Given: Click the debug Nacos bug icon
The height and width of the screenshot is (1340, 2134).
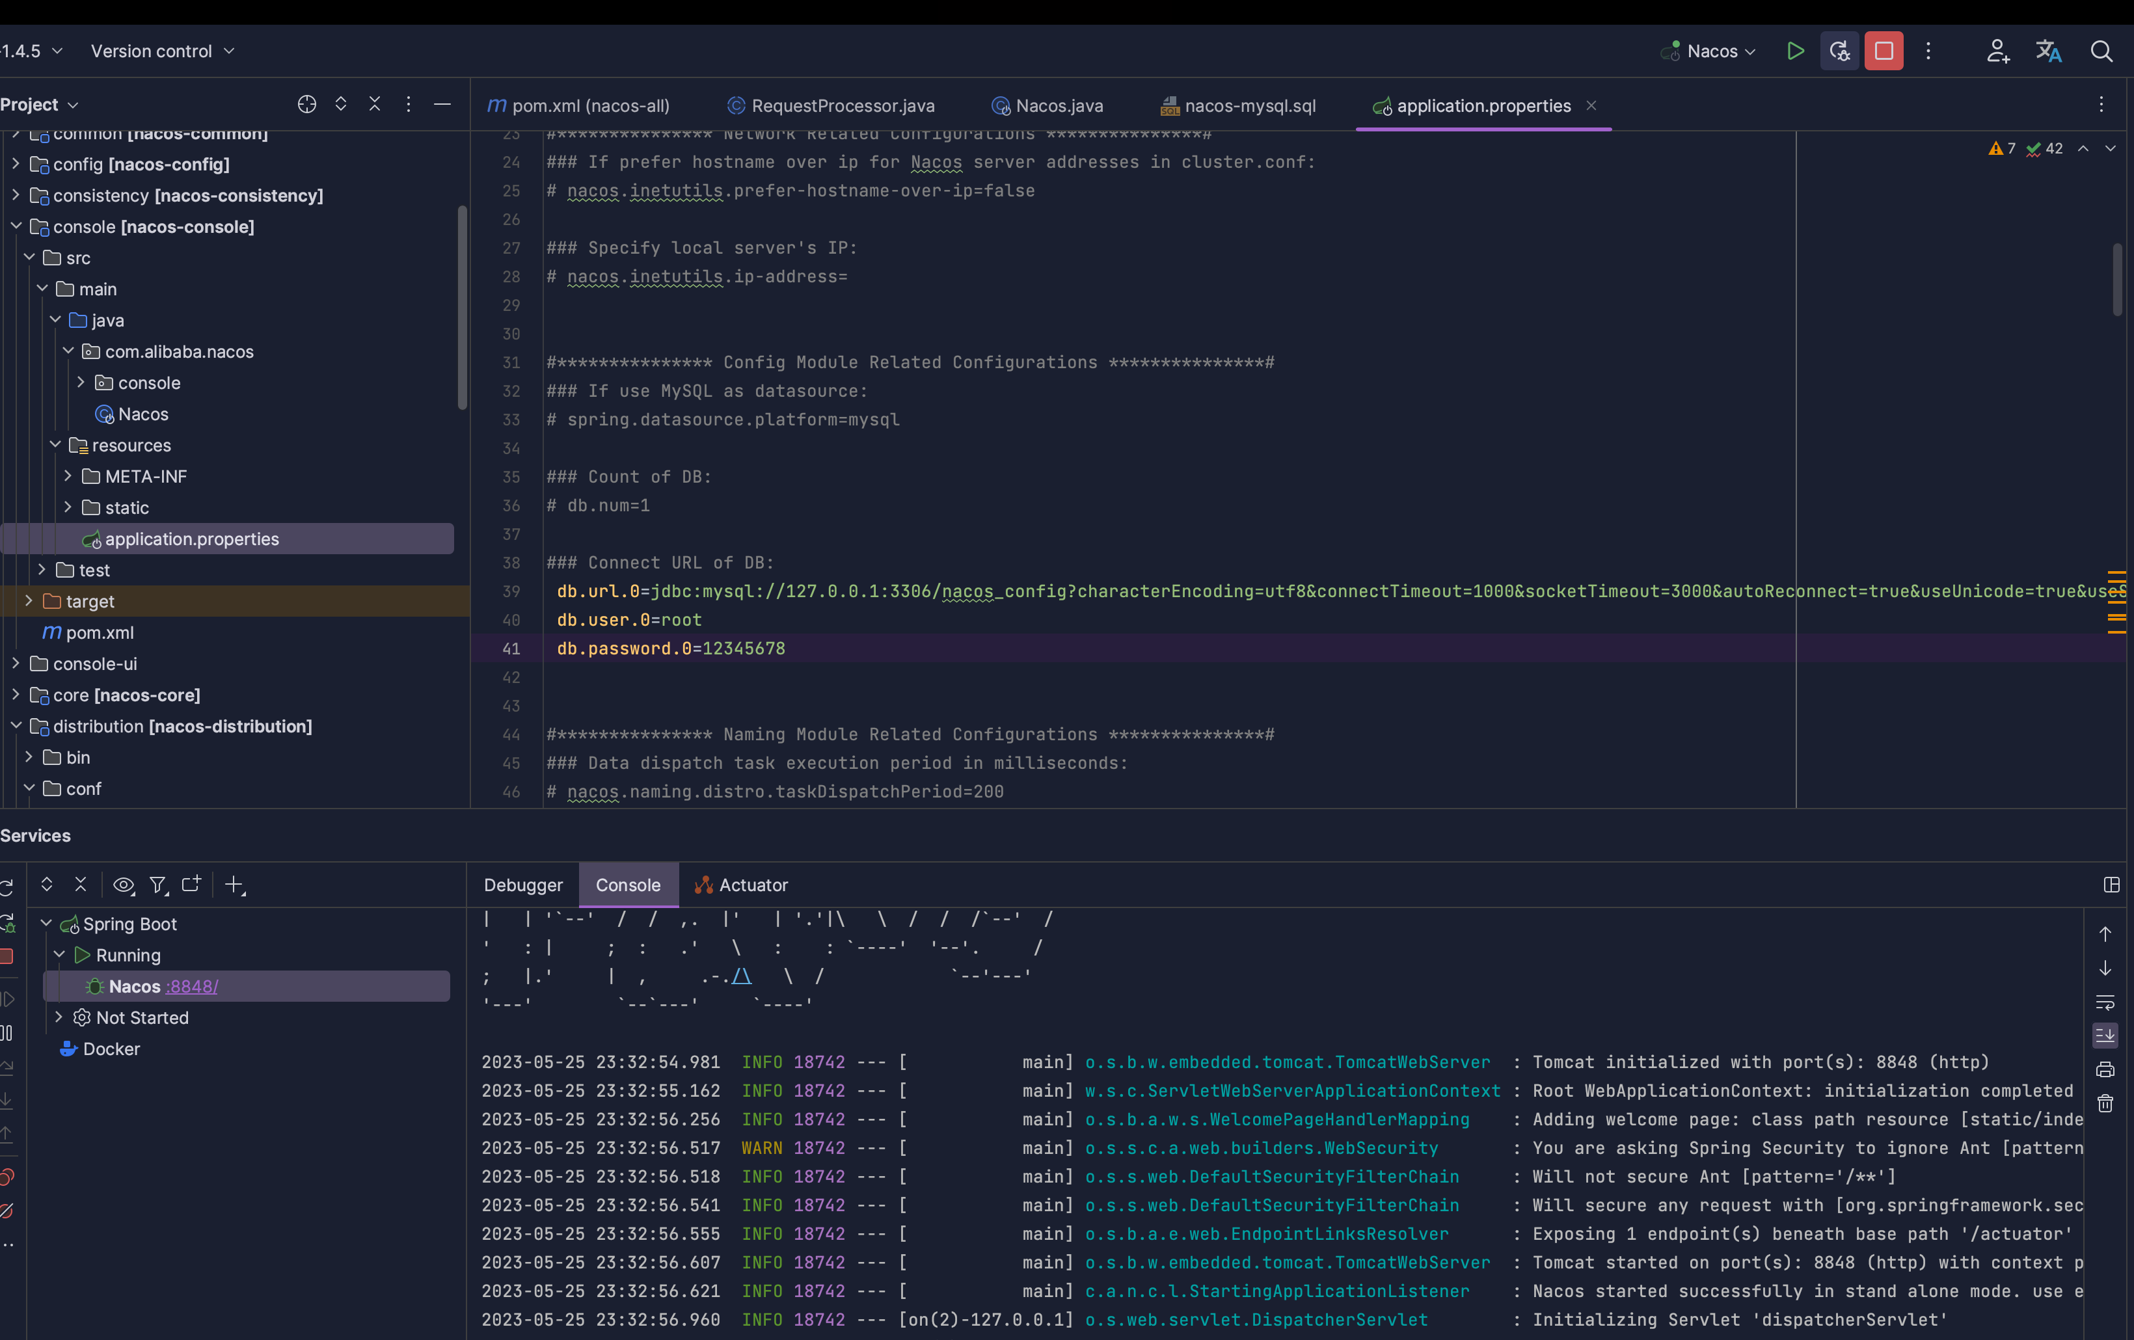Looking at the screenshot, I should 1840,51.
